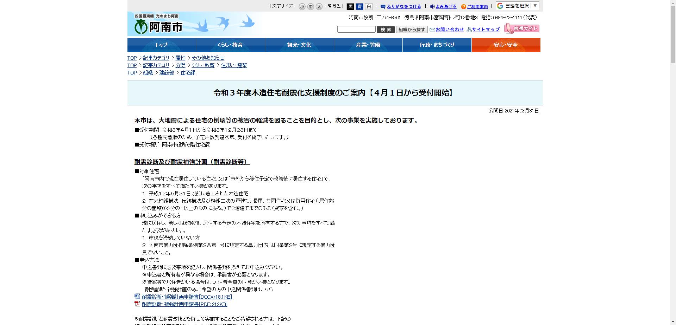This screenshot has height=325, width=676.
Task: Click inside the site search input field
Action: coord(356,30)
